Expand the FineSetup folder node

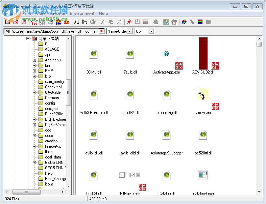[34, 146]
